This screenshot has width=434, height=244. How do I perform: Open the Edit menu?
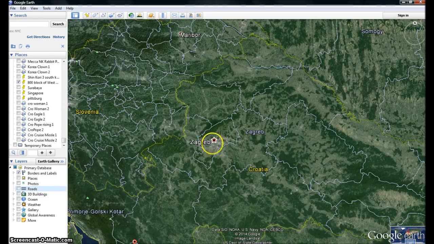coord(23,8)
